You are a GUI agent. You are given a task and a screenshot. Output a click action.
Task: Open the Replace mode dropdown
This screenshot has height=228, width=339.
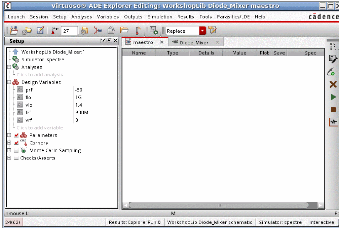pos(202,31)
